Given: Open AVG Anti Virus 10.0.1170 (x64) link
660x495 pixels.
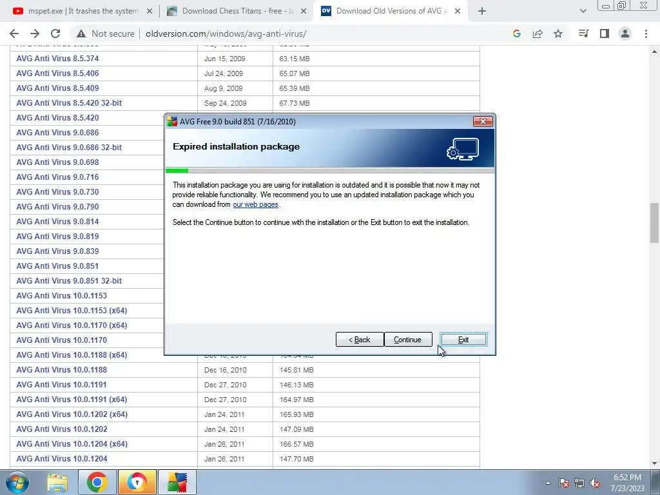Looking at the screenshot, I should tap(72, 325).
